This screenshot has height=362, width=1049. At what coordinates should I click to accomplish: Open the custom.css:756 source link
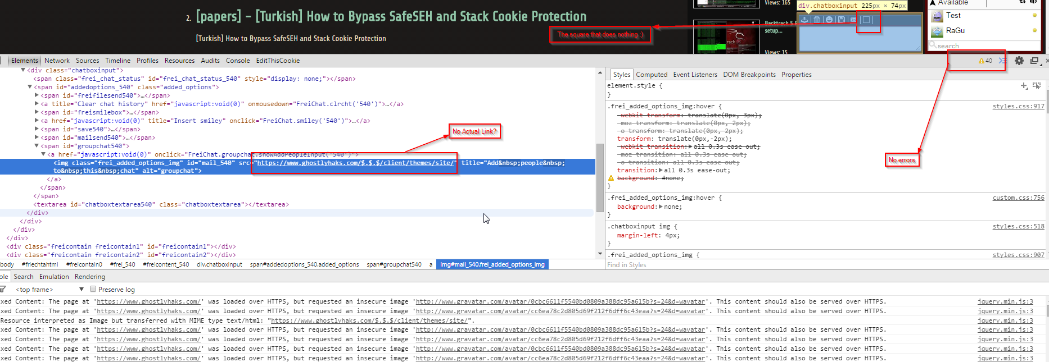pos(1018,198)
